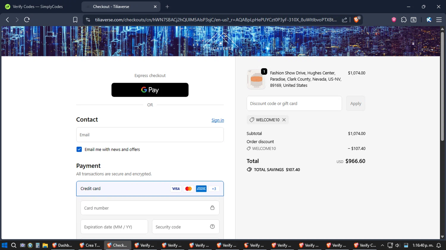
Task: Open the clock showing 1:16:40 p. m.
Action: tap(423, 245)
